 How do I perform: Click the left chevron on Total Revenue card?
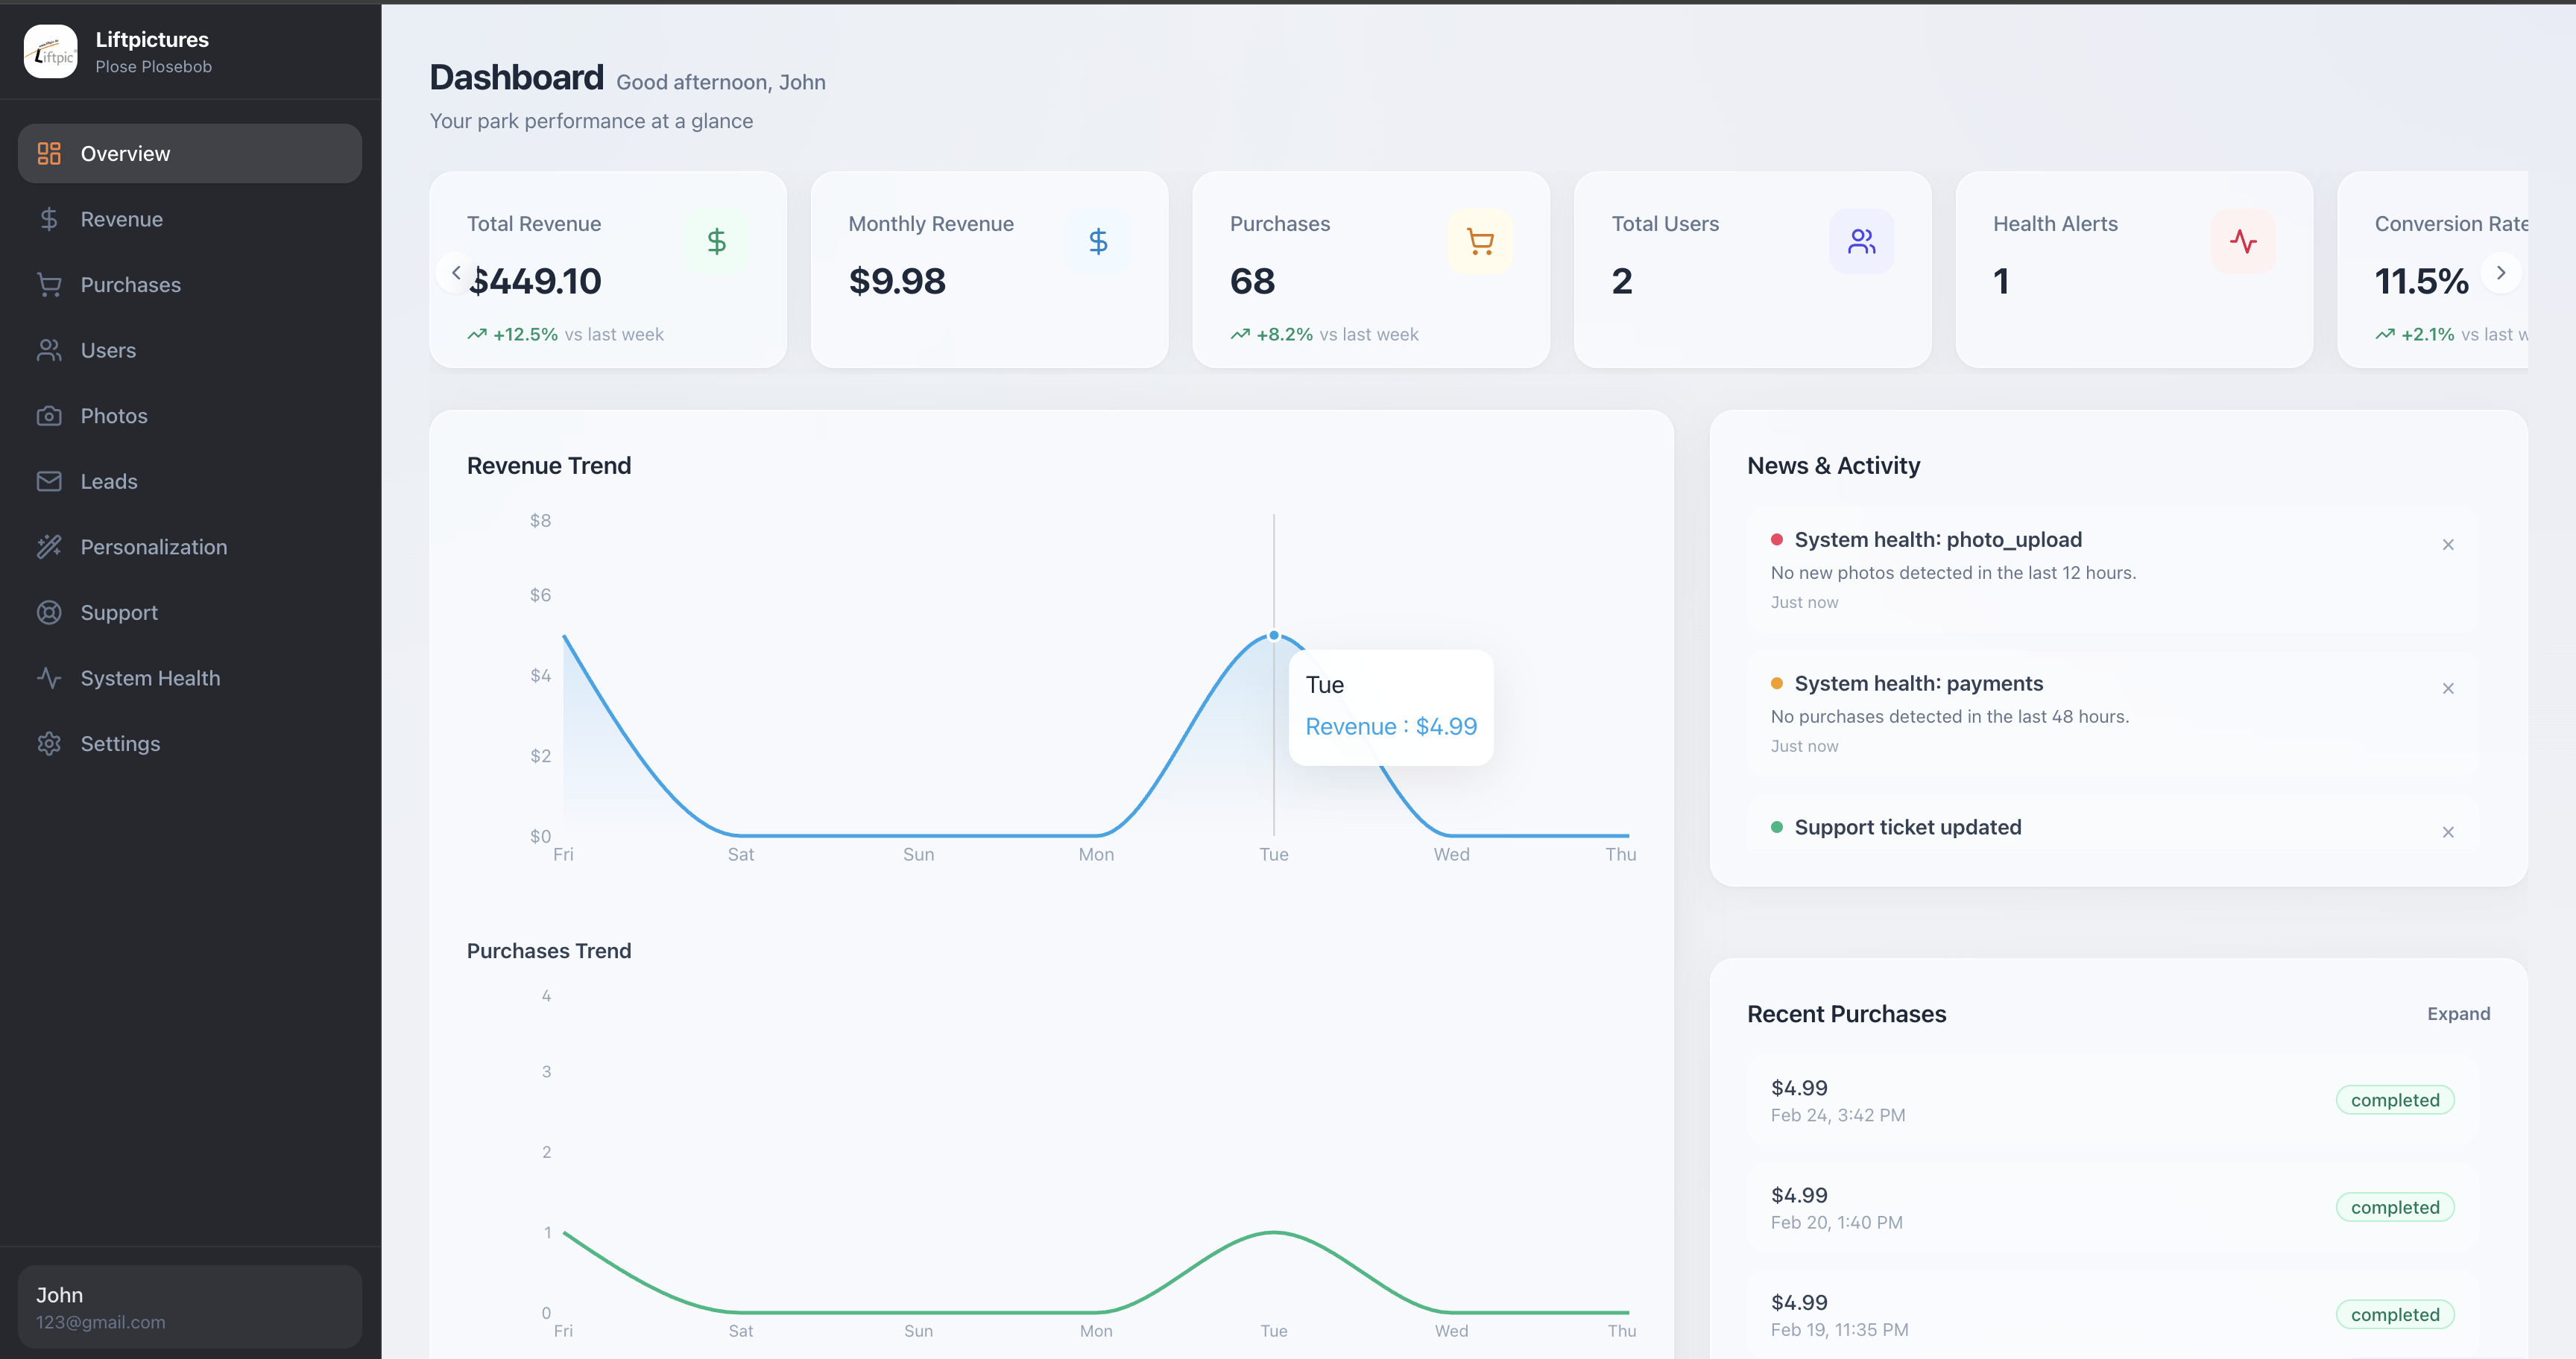click(x=456, y=272)
